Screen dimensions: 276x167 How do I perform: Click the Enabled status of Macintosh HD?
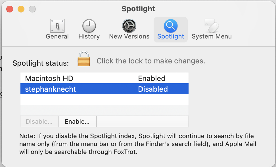click(x=152, y=78)
